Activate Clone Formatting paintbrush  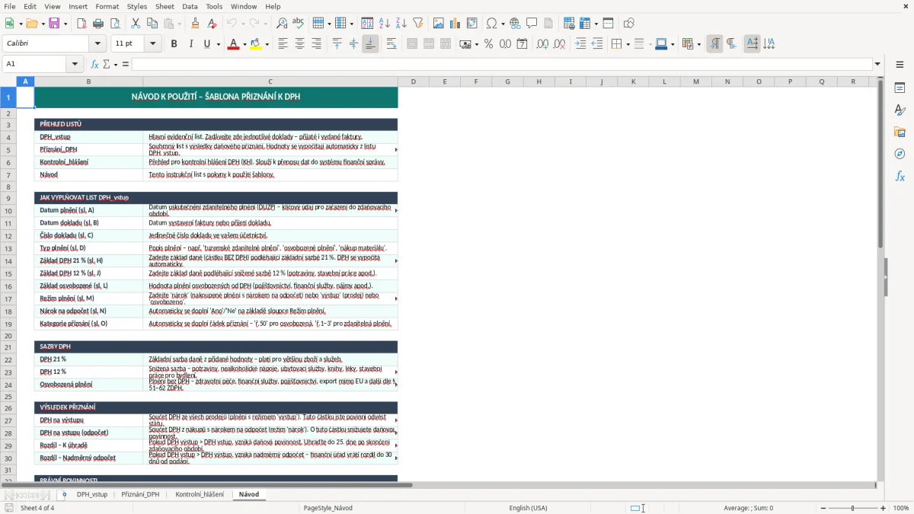pyautogui.click(x=195, y=24)
